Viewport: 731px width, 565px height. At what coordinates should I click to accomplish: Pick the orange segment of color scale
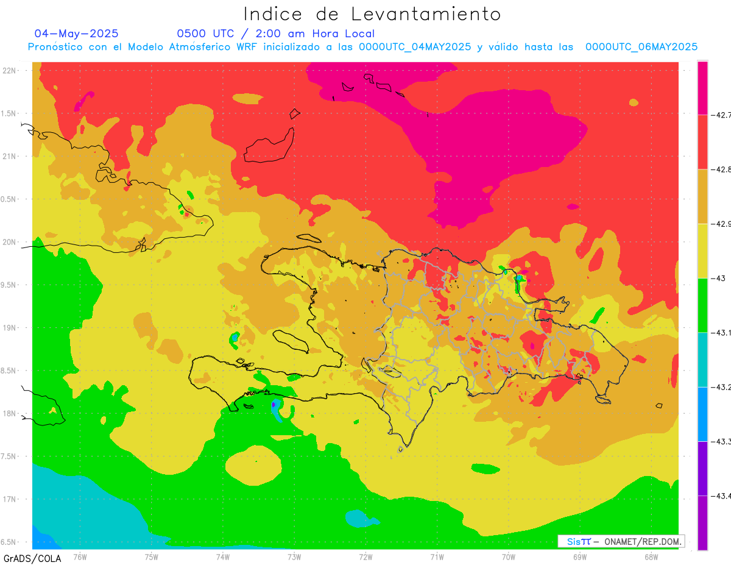point(702,196)
